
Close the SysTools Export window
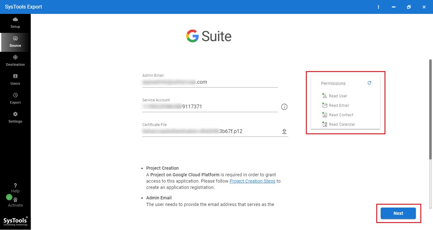coord(424,7)
